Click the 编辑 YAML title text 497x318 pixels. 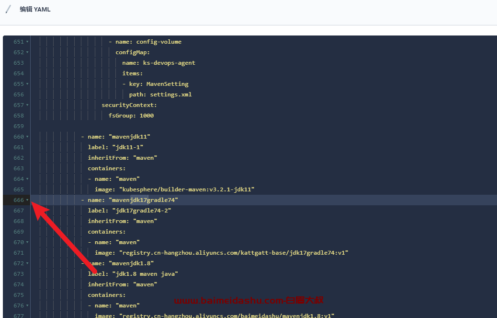[x=35, y=9]
